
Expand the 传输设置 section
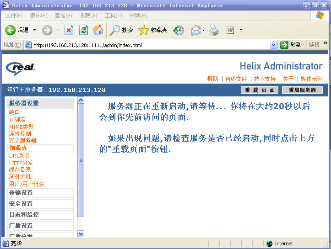(40, 193)
